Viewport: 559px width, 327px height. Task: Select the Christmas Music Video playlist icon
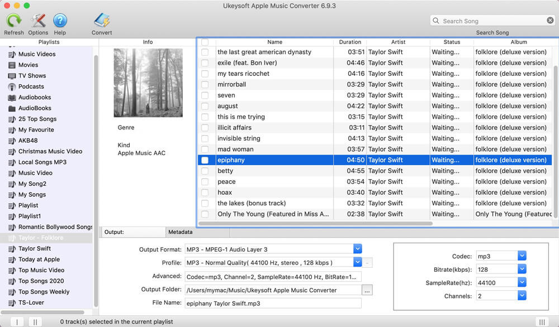tap(12, 152)
